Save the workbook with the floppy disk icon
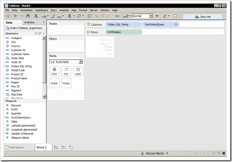232x162 pixels. (x=28, y=16)
